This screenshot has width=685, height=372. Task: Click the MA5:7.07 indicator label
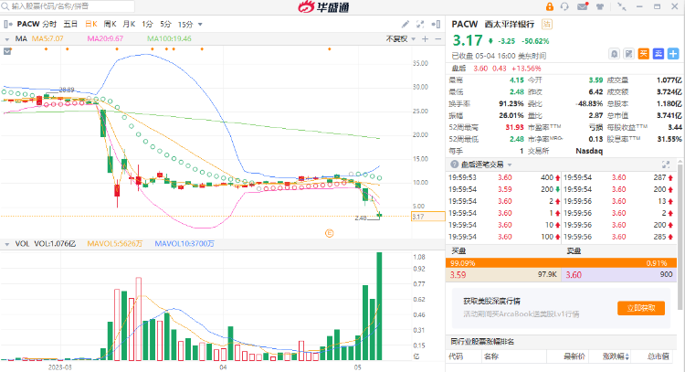47,39
